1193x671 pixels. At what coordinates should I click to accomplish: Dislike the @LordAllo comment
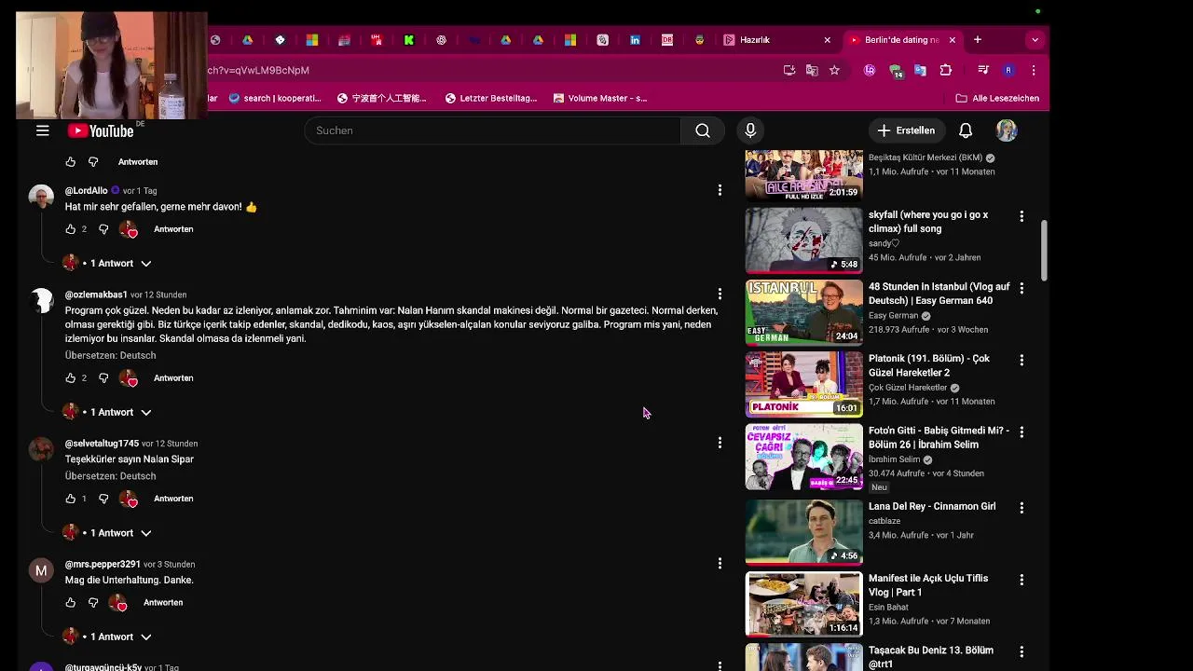pyautogui.click(x=103, y=229)
